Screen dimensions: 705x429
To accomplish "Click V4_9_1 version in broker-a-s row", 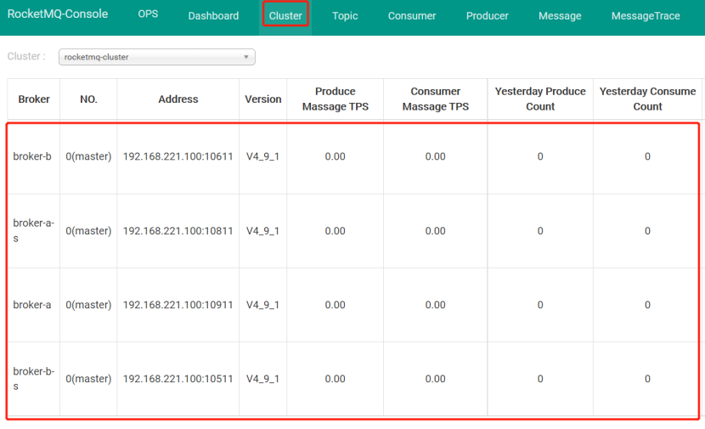I will pyautogui.click(x=262, y=231).
